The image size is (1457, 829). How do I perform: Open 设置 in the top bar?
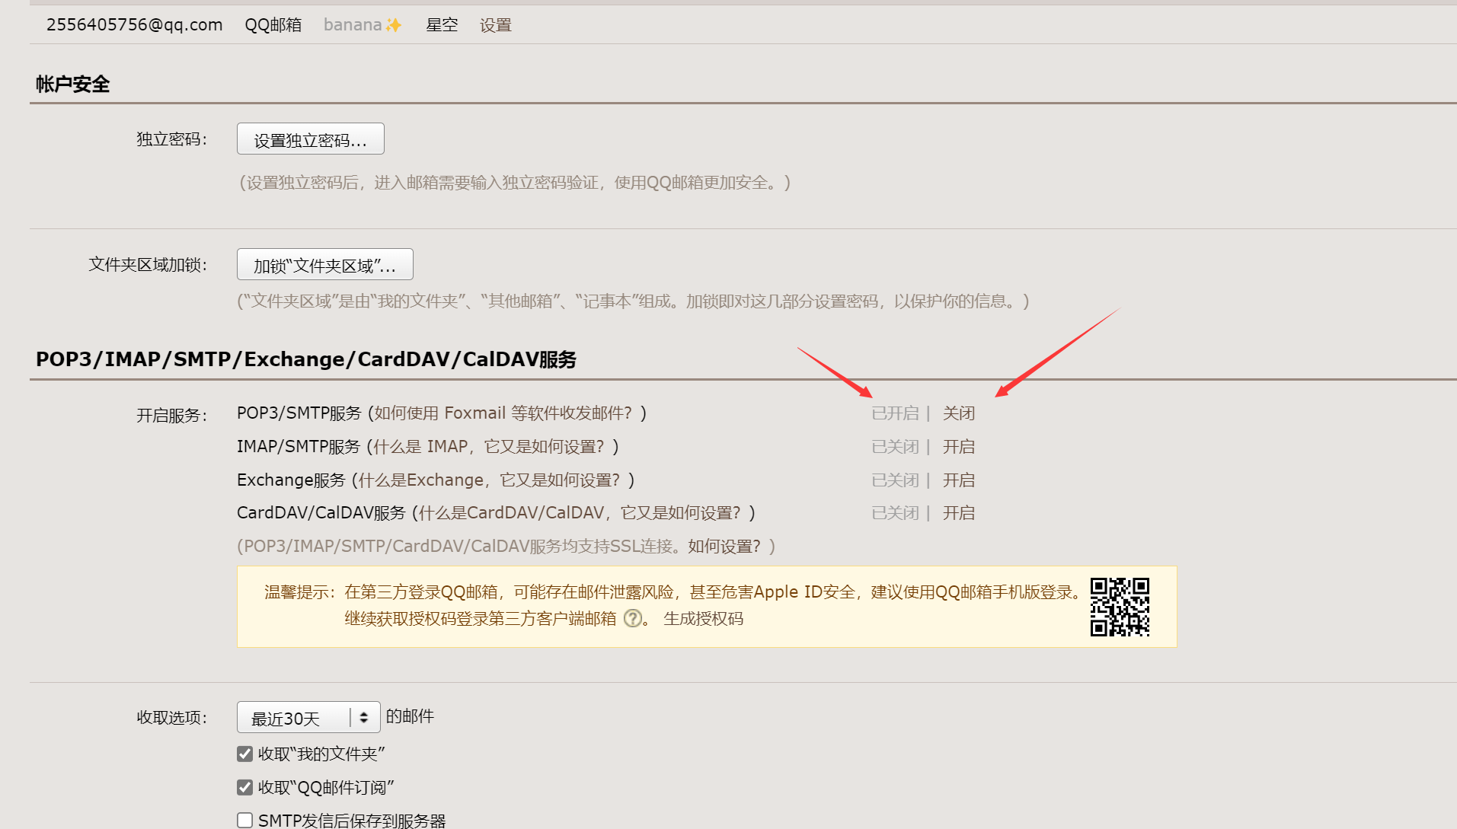[x=496, y=25]
